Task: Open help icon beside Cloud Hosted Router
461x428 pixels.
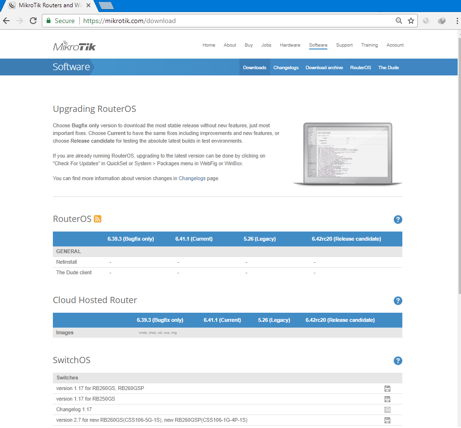Action: [398, 301]
